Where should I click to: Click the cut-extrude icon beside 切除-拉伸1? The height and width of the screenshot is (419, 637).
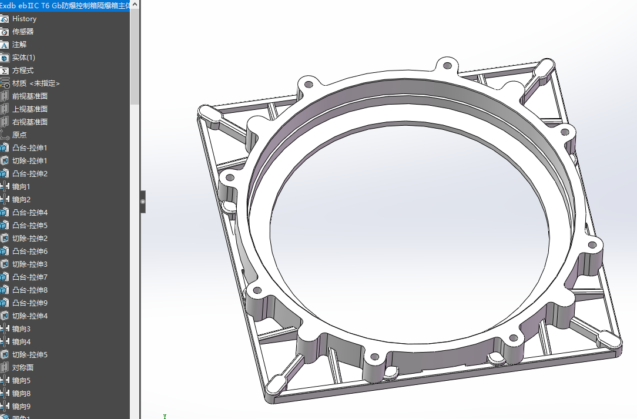click(5, 161)
